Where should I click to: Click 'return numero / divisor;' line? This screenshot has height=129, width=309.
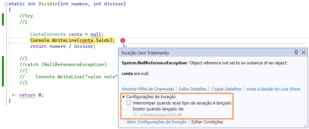(x=63, y=46)
